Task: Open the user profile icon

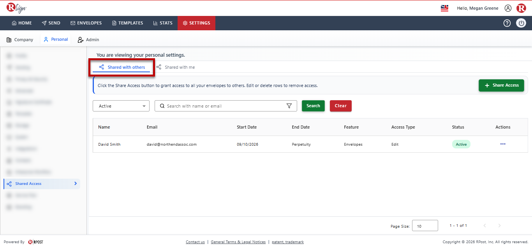Action: pyautogui.click(x=508, y=8)
